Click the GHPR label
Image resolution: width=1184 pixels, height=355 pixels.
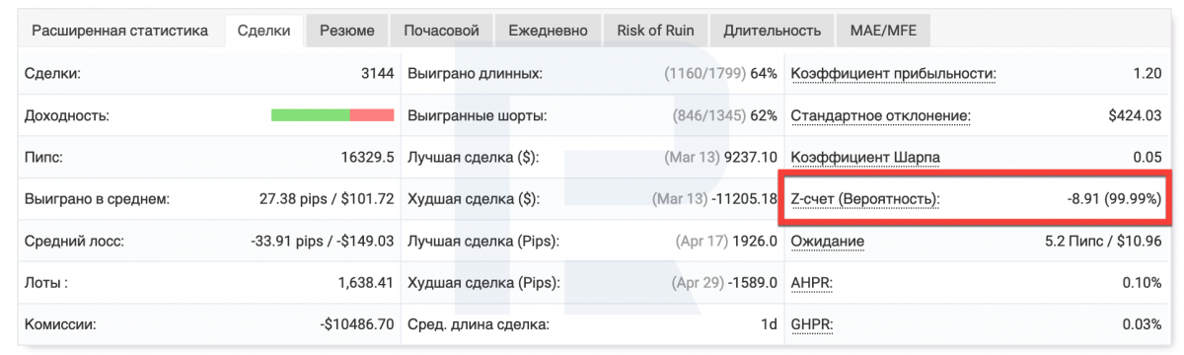pyautogui.click(x=812, y=324)
